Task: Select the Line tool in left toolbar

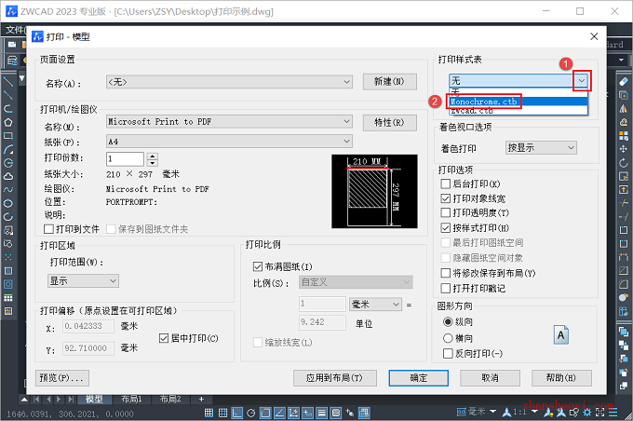Action: point(8,82)
